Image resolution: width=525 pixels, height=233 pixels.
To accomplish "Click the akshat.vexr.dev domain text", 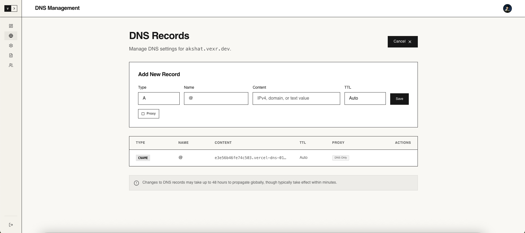I will pos(208,49).
